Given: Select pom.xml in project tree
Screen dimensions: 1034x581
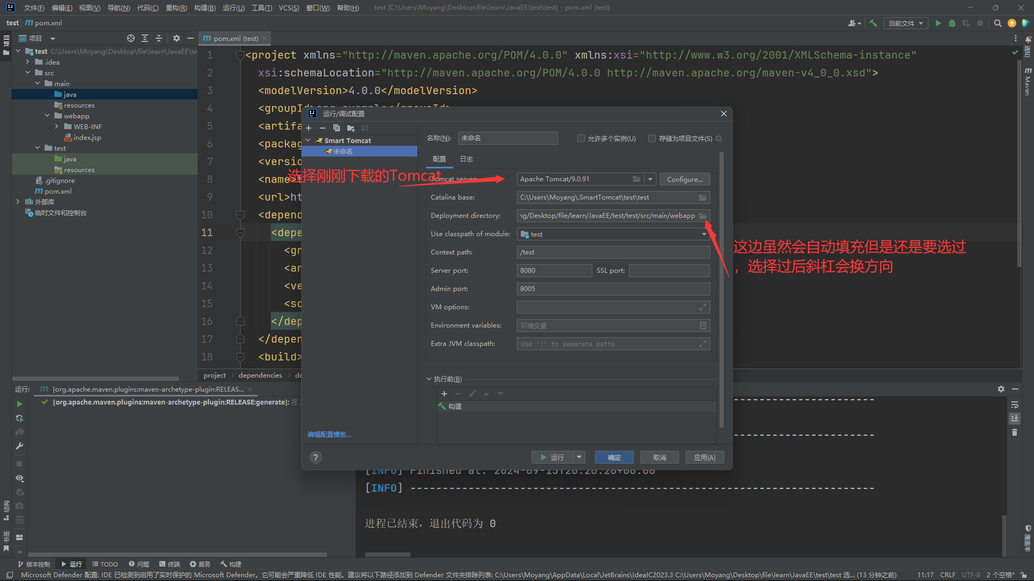Looking at the screenshot, I should coord(53,191).
